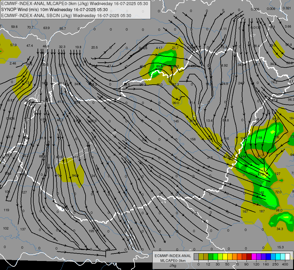
Task: Click the ECMWF-INDEX-ANAL label in the legend
Action: pos(173,256)
